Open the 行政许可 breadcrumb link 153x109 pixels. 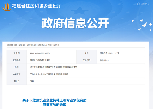[56, 45]
